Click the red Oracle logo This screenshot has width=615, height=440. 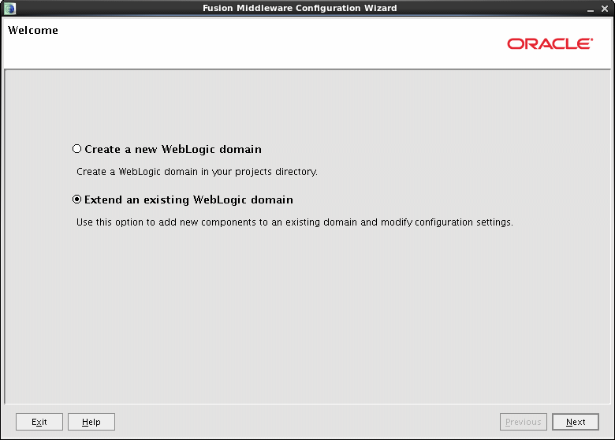pyautogui.click(x=550, y=44)
